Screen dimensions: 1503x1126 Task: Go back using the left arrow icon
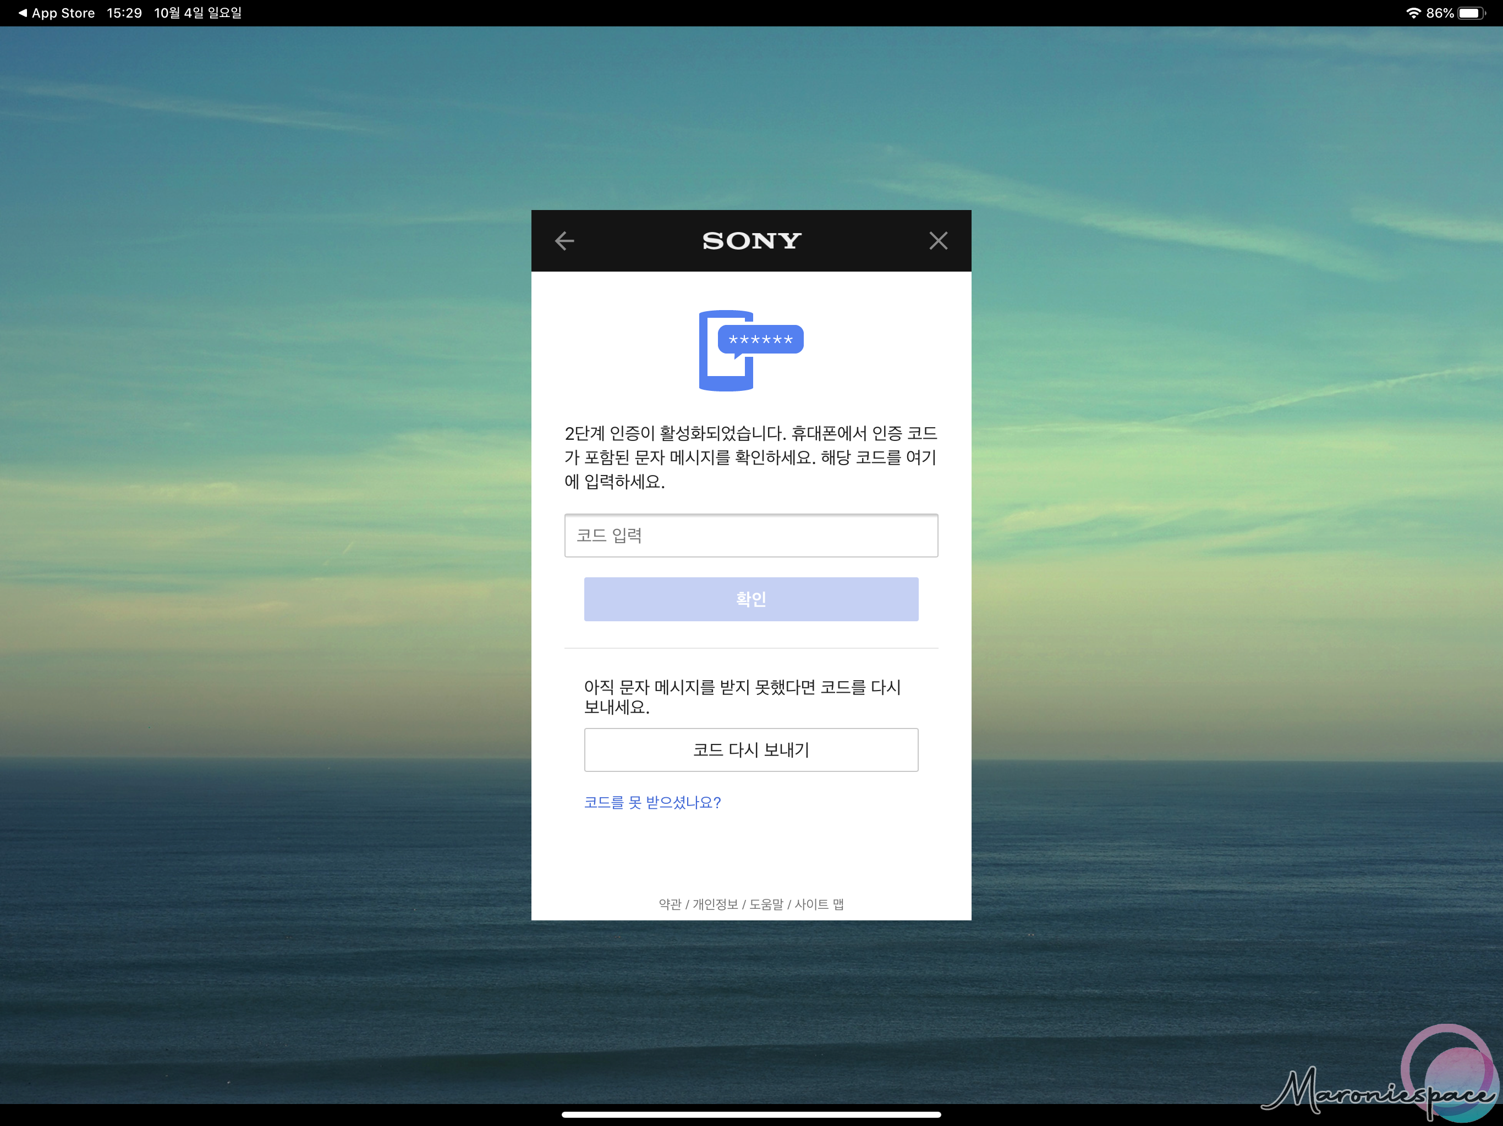pyautogui.click(x=564, y=240)
